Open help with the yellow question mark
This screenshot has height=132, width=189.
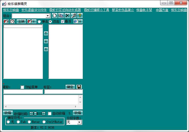coord(80,16)
